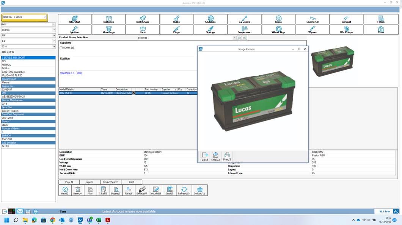Open Excel from the taskbar

[x=99, y=220]
